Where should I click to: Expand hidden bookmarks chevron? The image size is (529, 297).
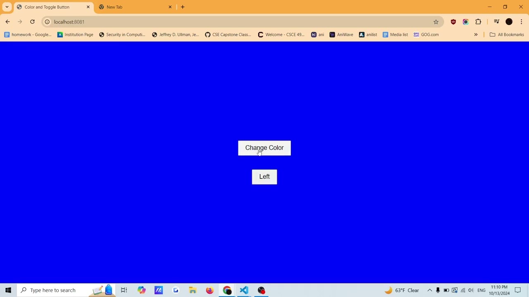476,35
